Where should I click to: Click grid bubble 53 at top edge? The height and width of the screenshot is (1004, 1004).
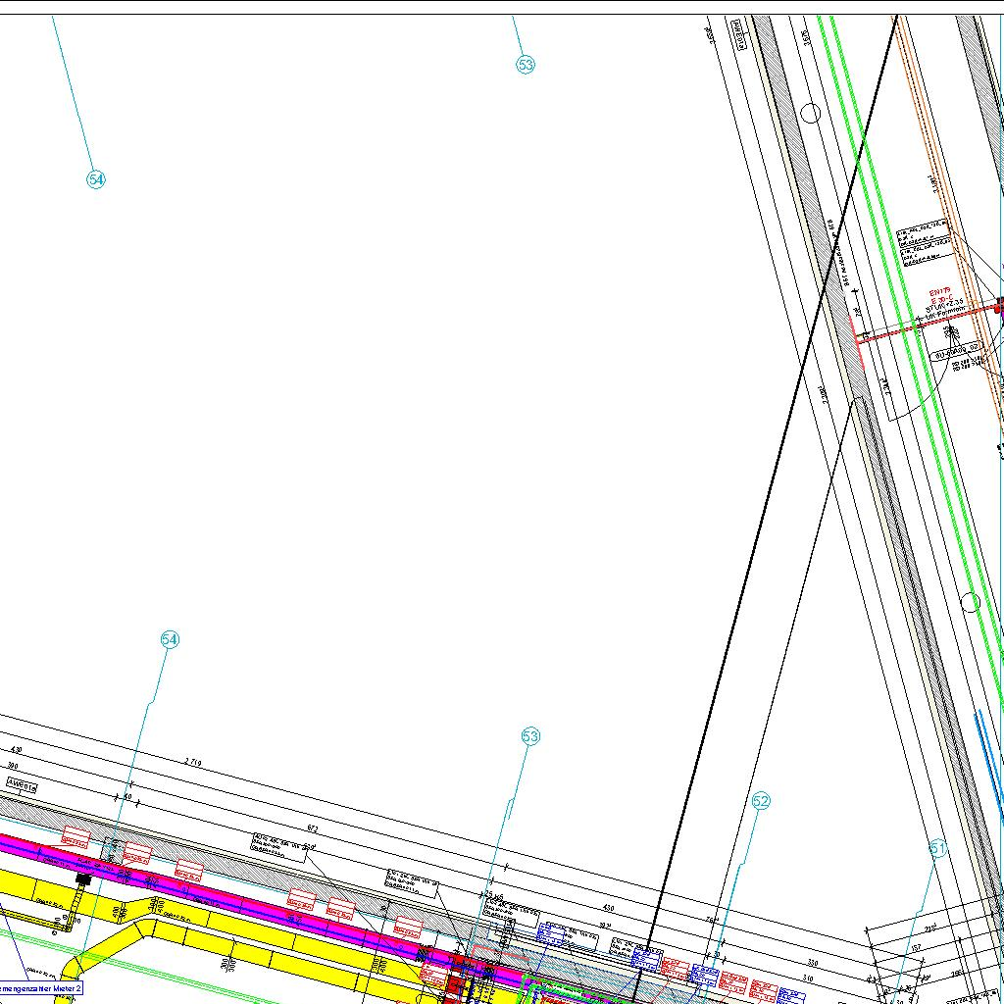(526, 65)
